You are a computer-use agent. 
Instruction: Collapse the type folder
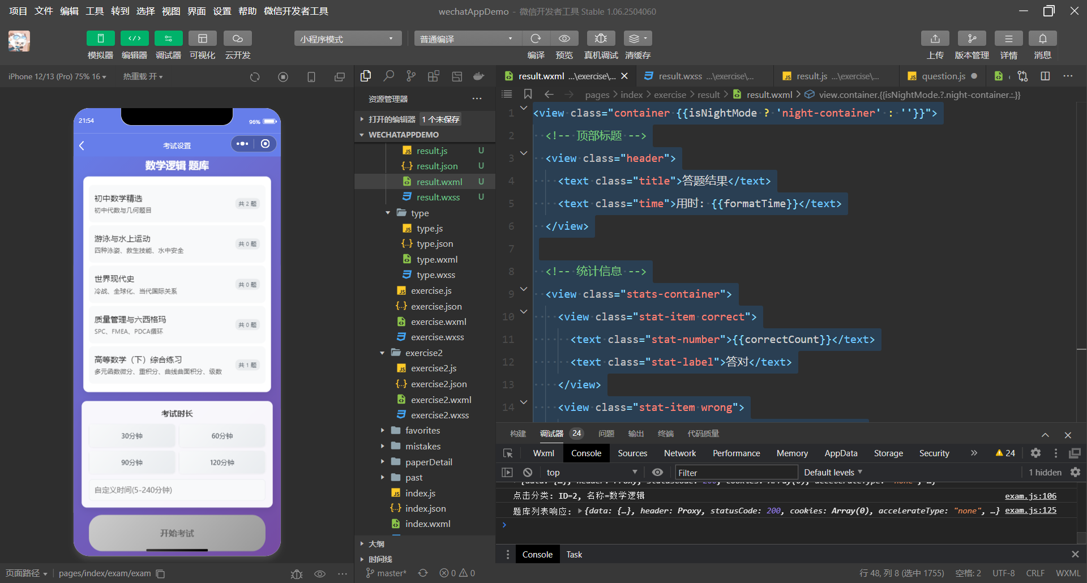388,213
